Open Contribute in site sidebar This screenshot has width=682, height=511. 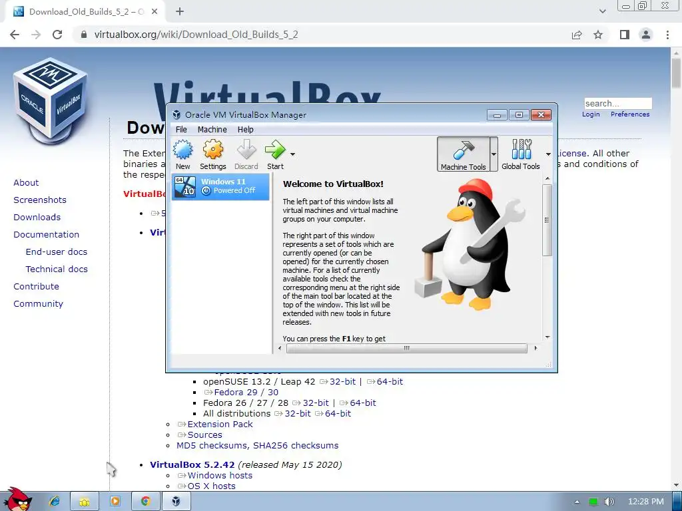pos(36,287)
